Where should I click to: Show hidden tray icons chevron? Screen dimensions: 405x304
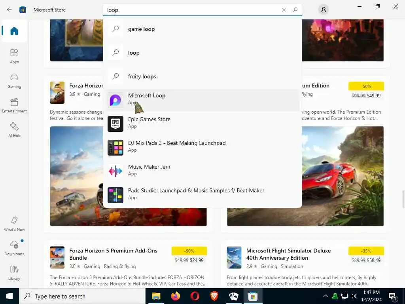pyautogui.click(x=326, y=296)
